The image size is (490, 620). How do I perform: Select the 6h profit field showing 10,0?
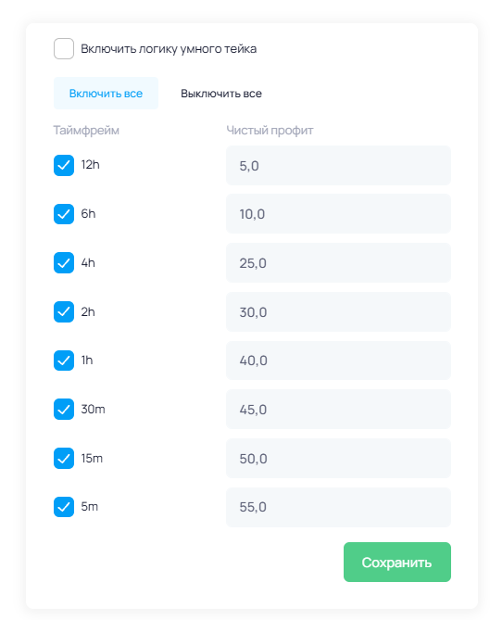point(338,214)
